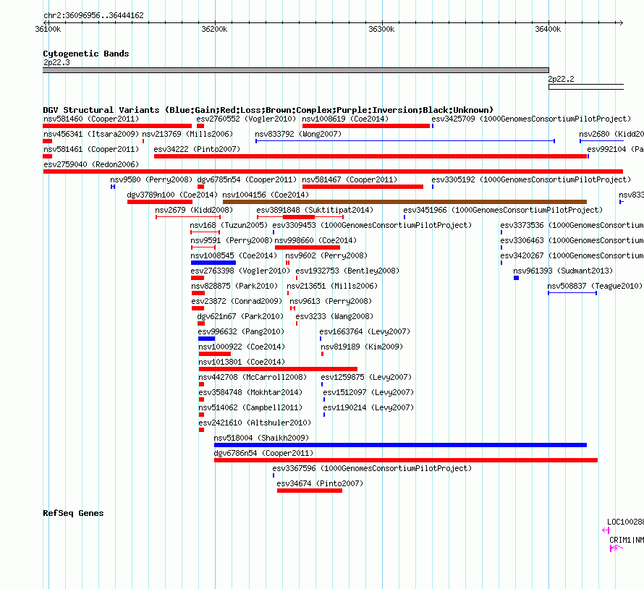This screenshot has height=589, width=644.
Task: Select esv2421610 (Altshuler2010) variant label
Action: tap(255, 423)
